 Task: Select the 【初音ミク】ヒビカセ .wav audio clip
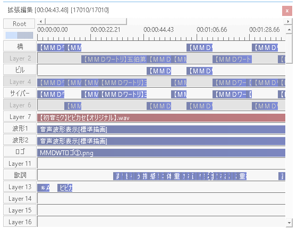(161, 118)
